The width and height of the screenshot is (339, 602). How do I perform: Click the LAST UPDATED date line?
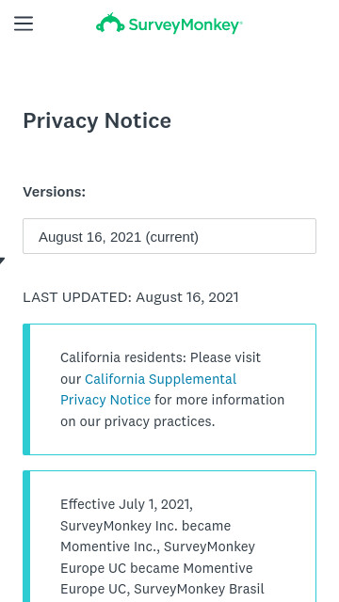(x=131, y=297)
